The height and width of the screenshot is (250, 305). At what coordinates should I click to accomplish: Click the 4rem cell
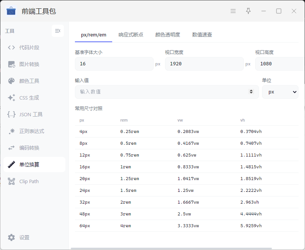125,226
